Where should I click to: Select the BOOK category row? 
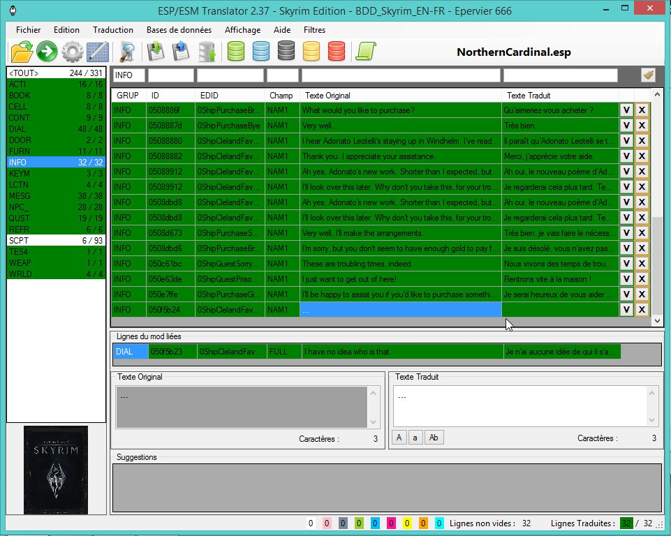(x=56, y=96)
